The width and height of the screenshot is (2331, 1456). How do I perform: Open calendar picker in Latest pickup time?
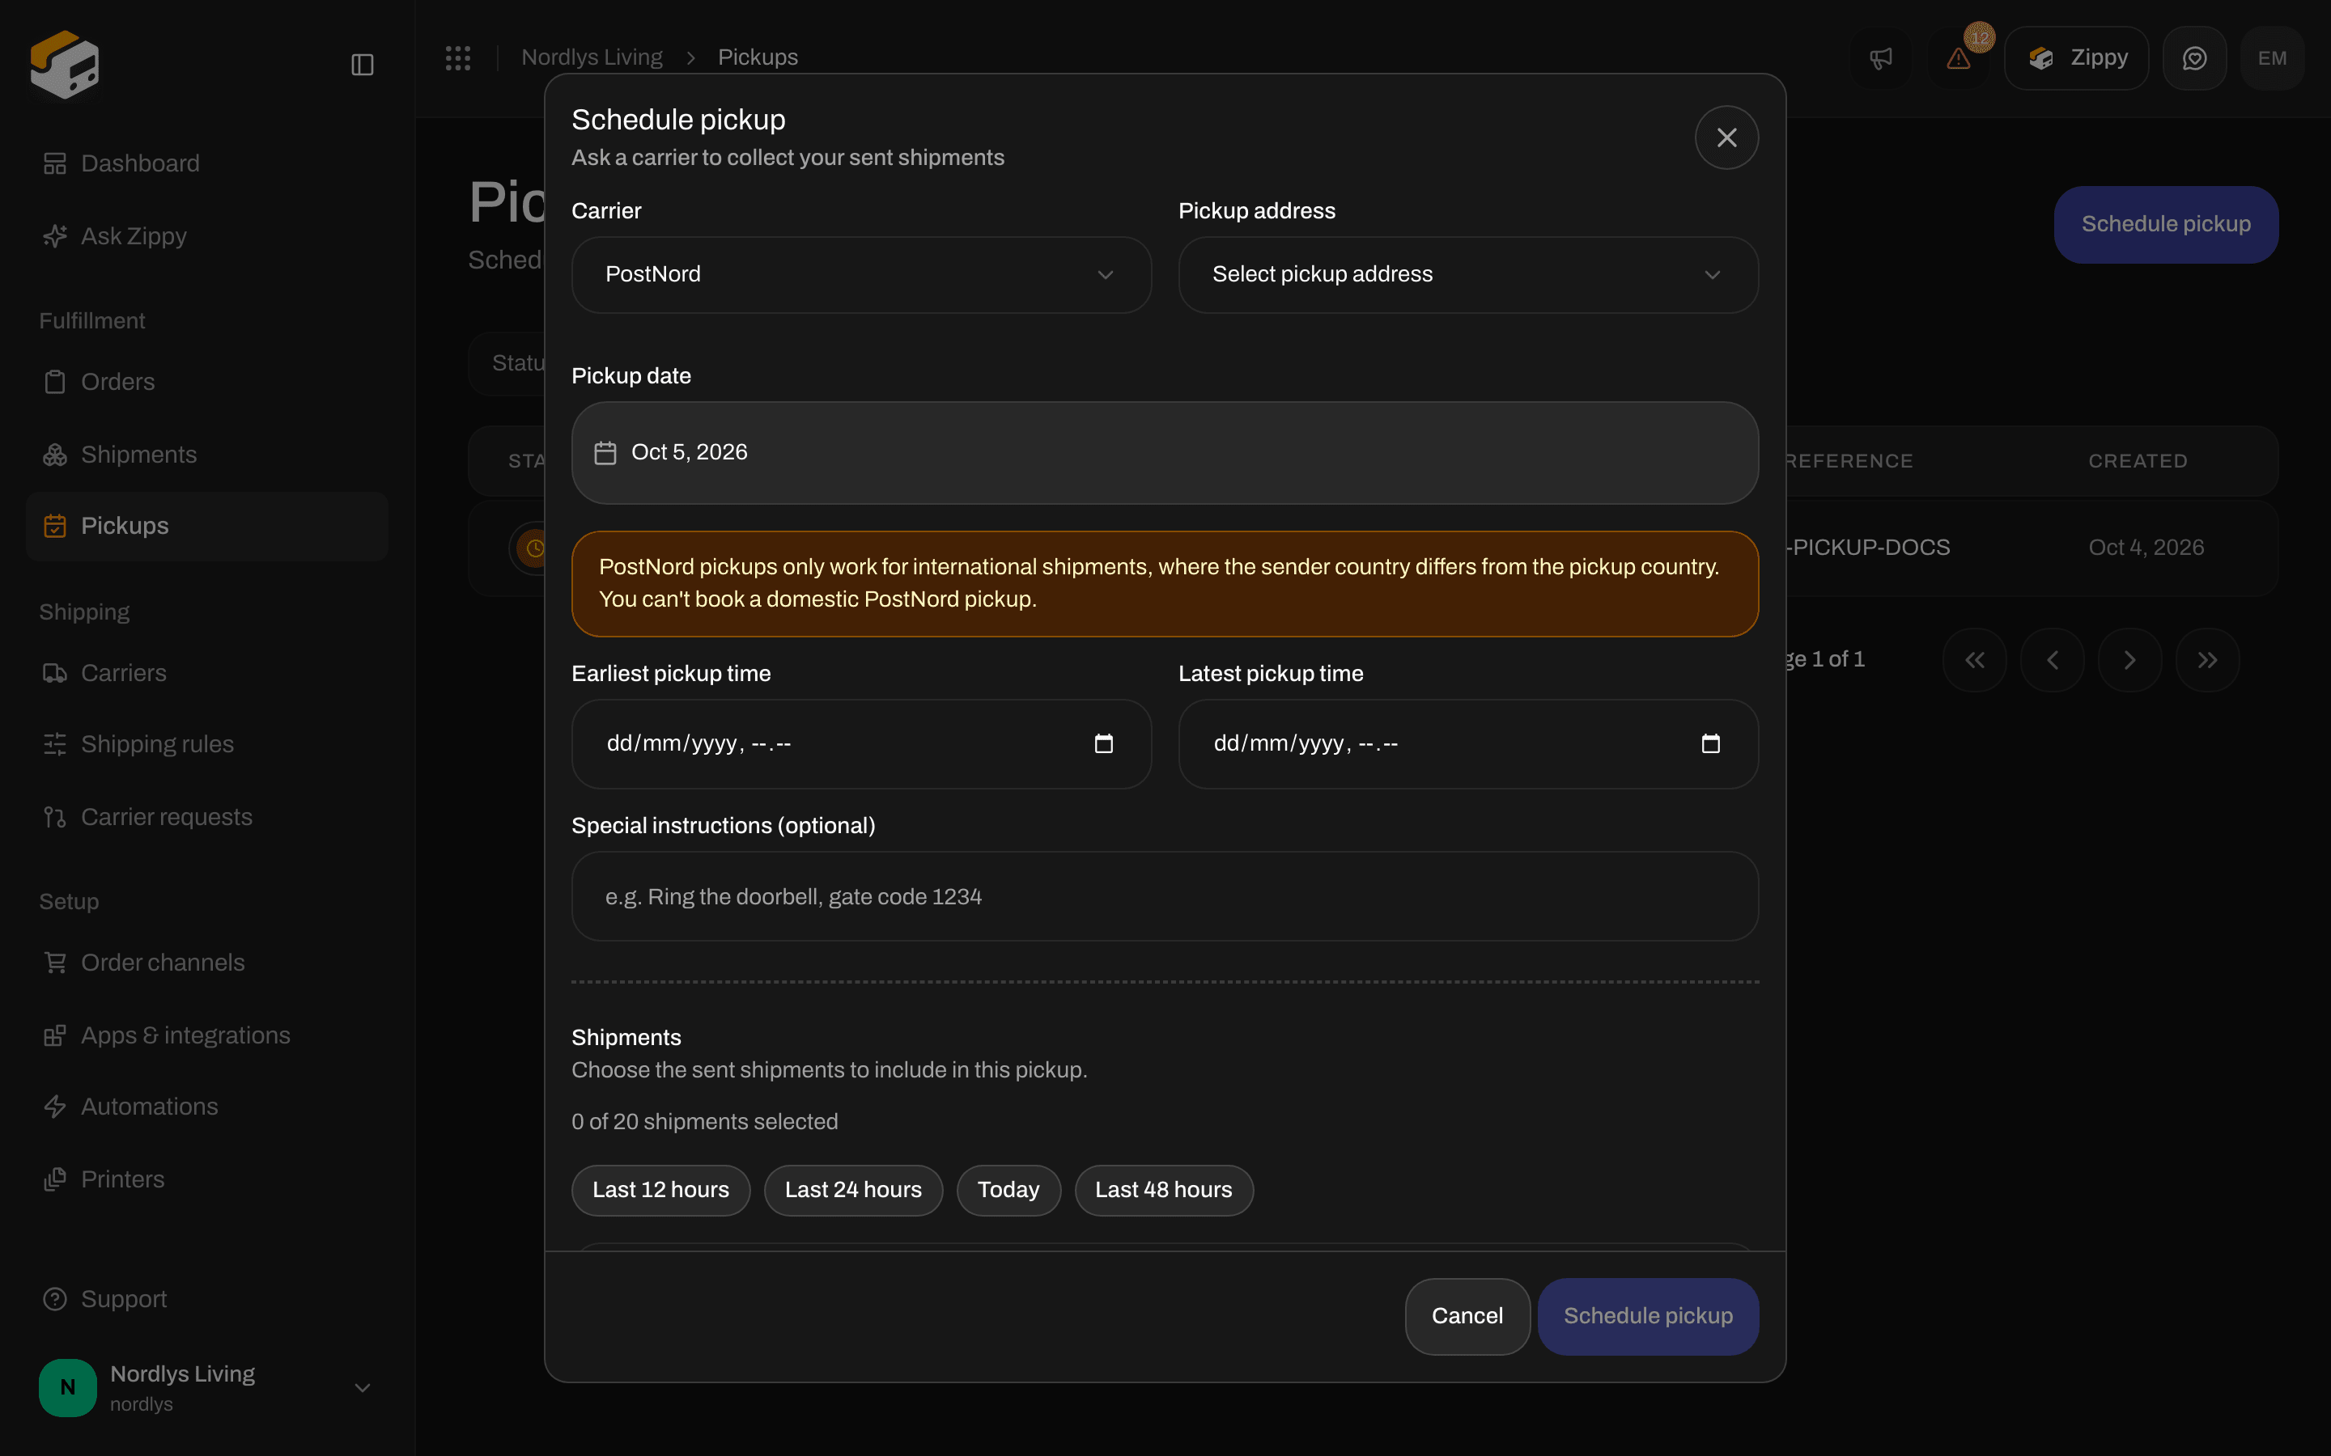pyautogui.click(x=1711, y=743)
